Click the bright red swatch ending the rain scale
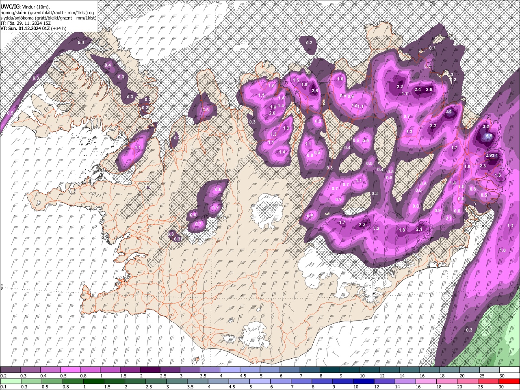This screenshot has height=390, width=520. pos(508,381)
